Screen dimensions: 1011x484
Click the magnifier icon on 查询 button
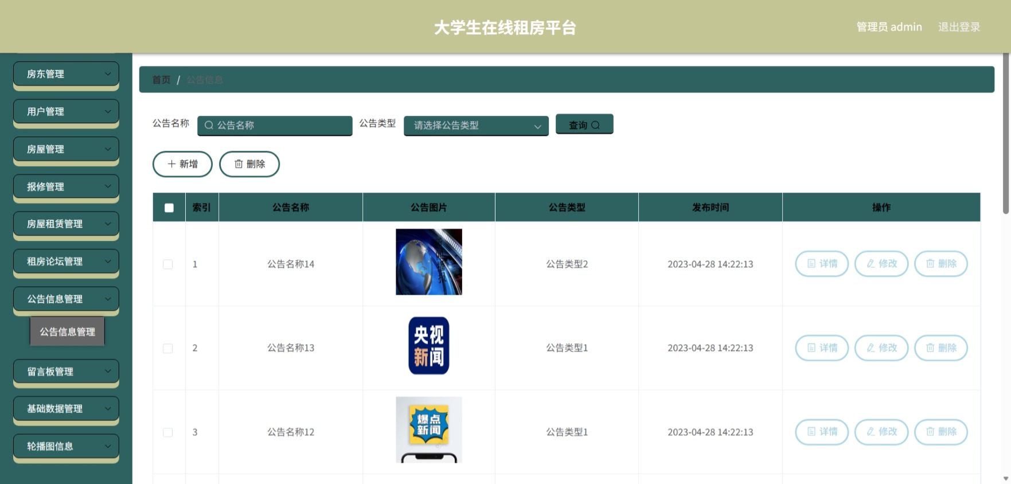(595, 125)
